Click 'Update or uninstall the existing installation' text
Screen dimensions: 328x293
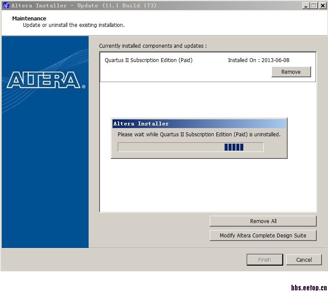(x=73, y=25)
